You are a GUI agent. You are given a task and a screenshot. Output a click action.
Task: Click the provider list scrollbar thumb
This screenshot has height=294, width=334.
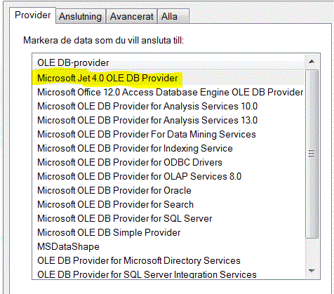click(x=312, y=154)
